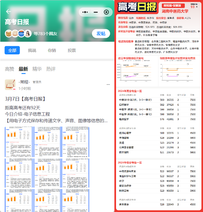Switch to the 你猜 tab
The height and width of the screenshot is (212, 203).
[x=52, y=51]
